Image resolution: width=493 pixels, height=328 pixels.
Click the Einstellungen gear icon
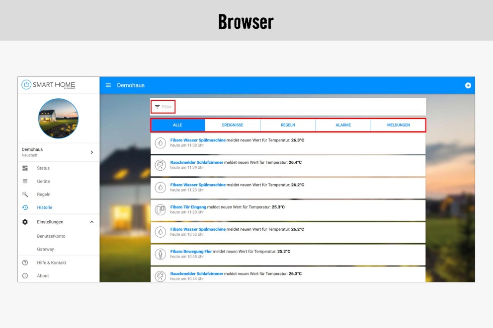point(25,222)
